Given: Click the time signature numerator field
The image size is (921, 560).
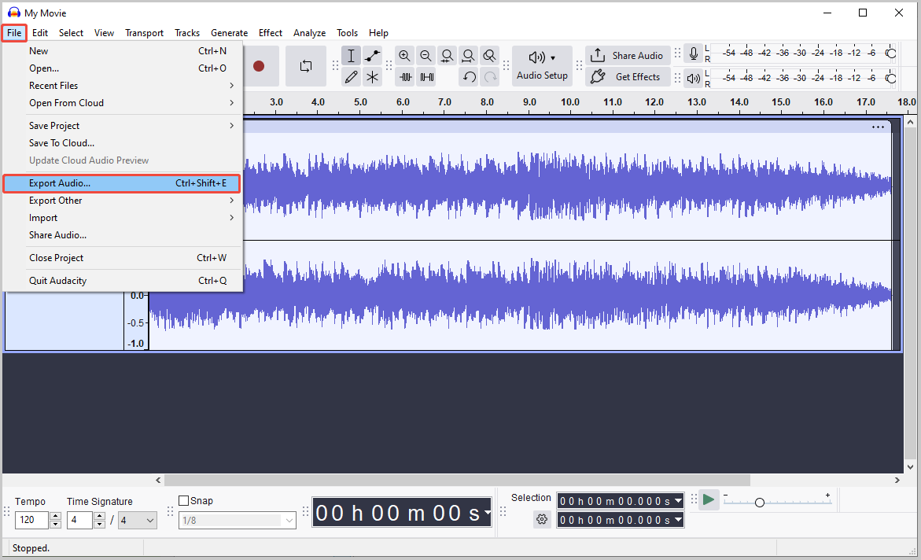Looking at the screenshot, I should (x=79, y=520).
